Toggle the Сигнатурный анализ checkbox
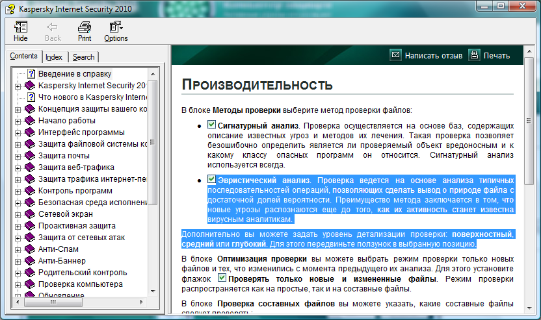This screenshot has height=320, width=541. tap(212, 125)
